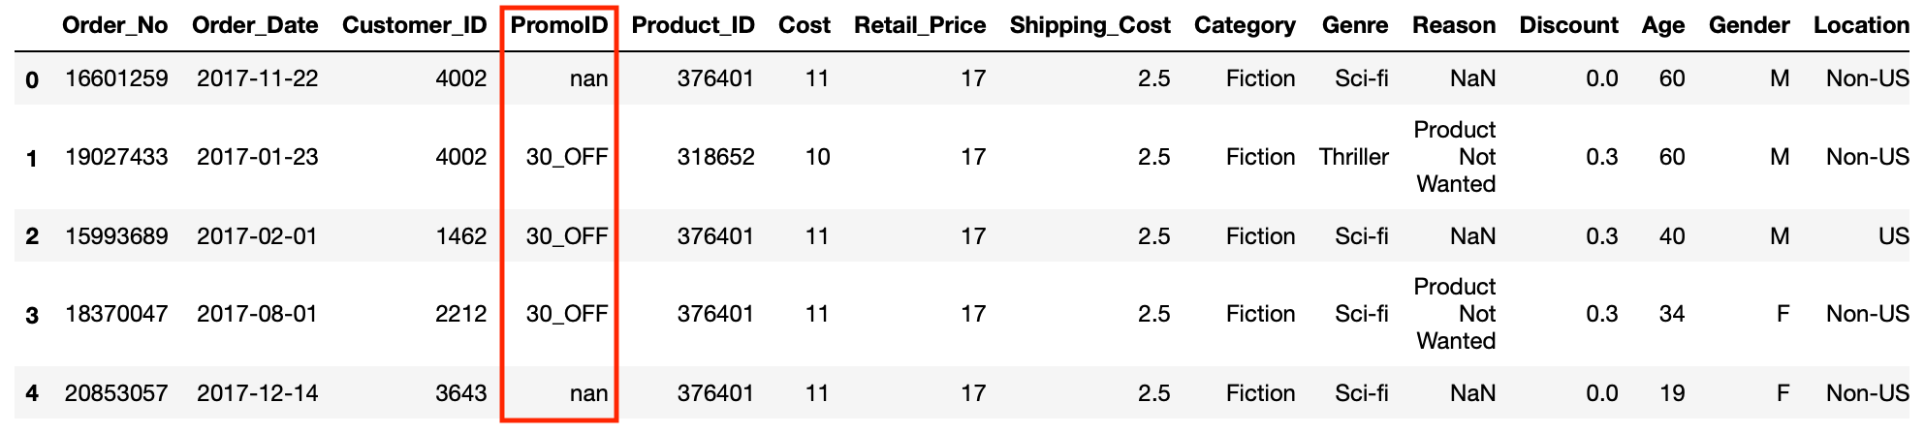This screenshot has height=434, width=1925.
Task: Select order number 16601259 cell
Action: click(116, 78)
